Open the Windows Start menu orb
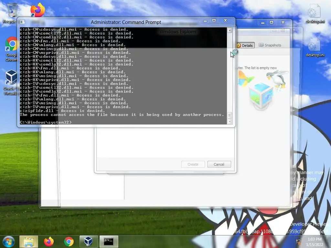This screenshot has width=331, height=248. [x=8, y=242]
